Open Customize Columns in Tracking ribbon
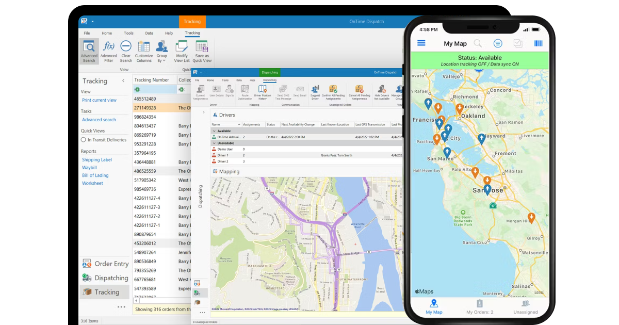Screen dimensions: 619x325 pos(144,52)
